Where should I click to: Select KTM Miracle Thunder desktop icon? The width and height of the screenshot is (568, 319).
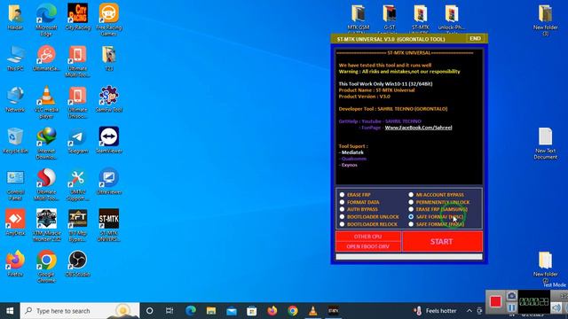click(x=46, y=225)
